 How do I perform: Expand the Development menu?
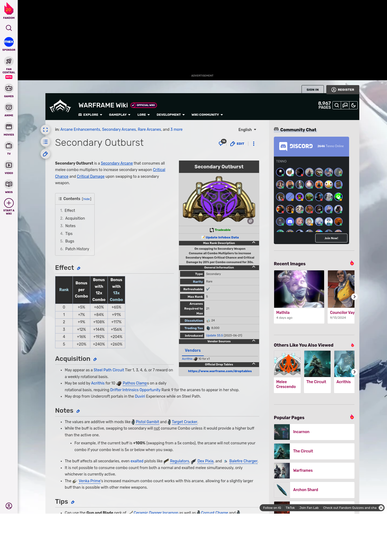click(x=171, y=115)
